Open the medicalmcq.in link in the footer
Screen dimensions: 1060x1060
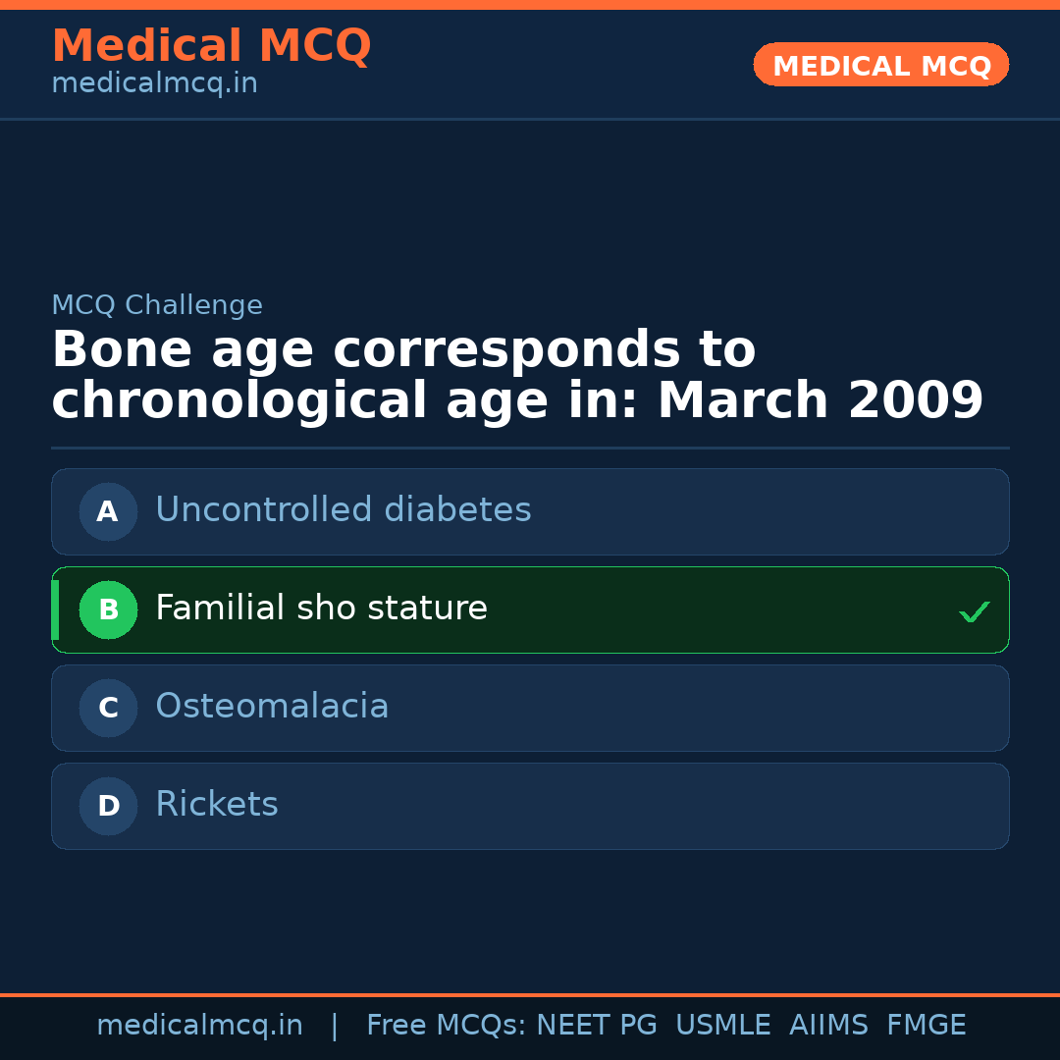(x=199, y=1026)
